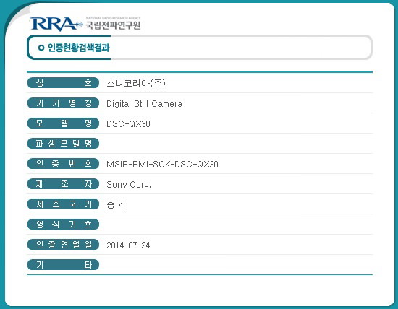Select the 인증현황검색결과 heading
Screen dimensions: 398x309
pos(78,48)
